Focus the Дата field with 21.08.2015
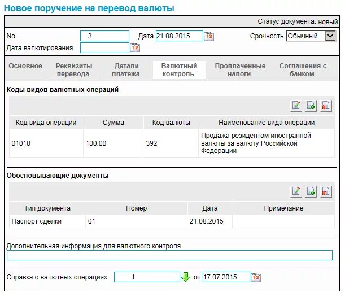Screen dimensions: 345x297 point(180,36)
